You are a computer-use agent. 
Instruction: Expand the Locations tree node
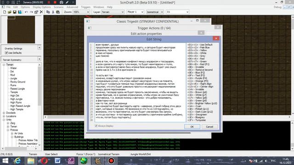pyautogui.click(x=4, y=116)
